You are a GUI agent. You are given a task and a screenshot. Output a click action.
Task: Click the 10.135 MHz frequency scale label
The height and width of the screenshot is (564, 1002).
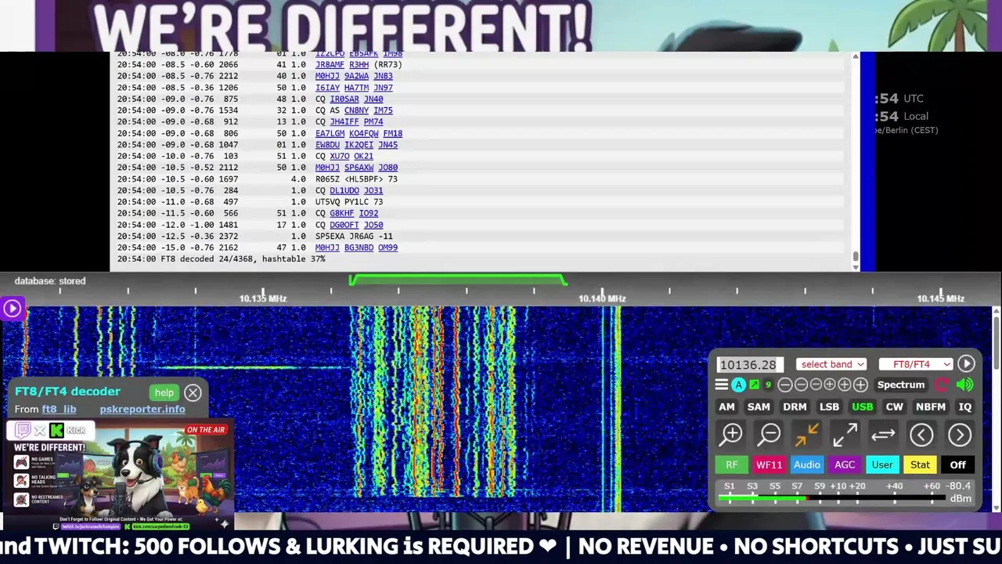[263, 298]
